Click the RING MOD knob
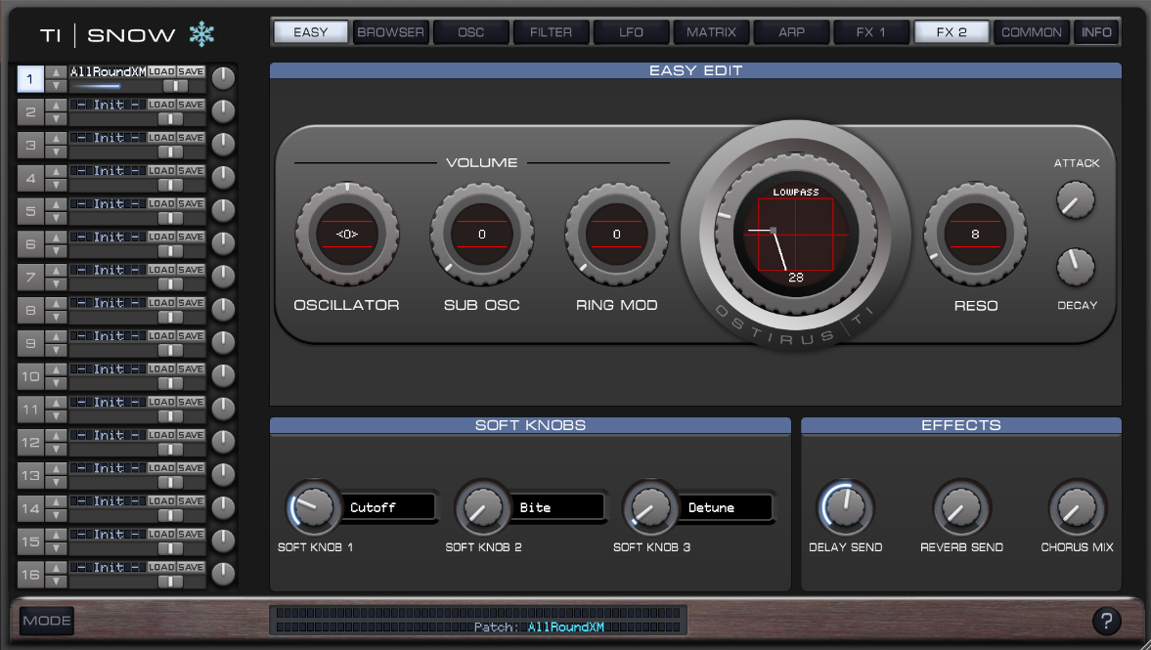Screen dimensions: 1151x650 click(x=617, y=234)
